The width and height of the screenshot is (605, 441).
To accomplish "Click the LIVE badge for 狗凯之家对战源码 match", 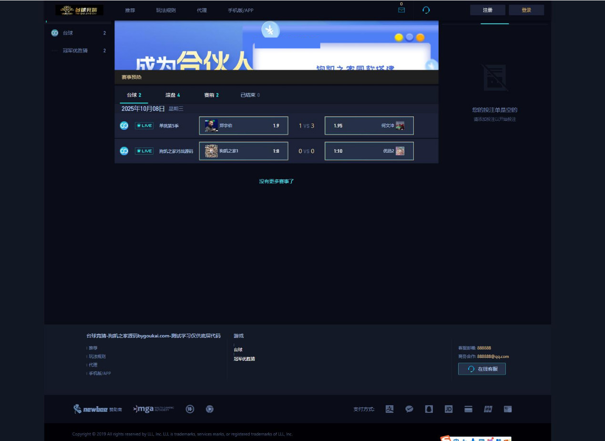I will [144, 151].
